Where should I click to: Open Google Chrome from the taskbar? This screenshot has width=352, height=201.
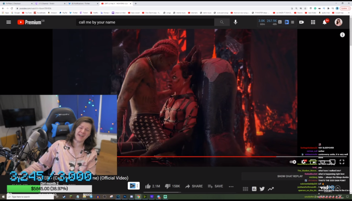138,197
